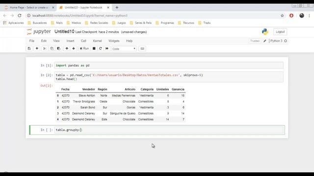Open the Kernel menu
Image resolution: width=314 pixels, height=176 pixels.
97,41
